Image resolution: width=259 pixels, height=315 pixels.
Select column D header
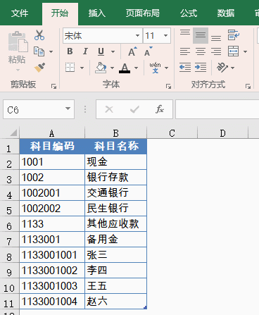pos(222,133)
